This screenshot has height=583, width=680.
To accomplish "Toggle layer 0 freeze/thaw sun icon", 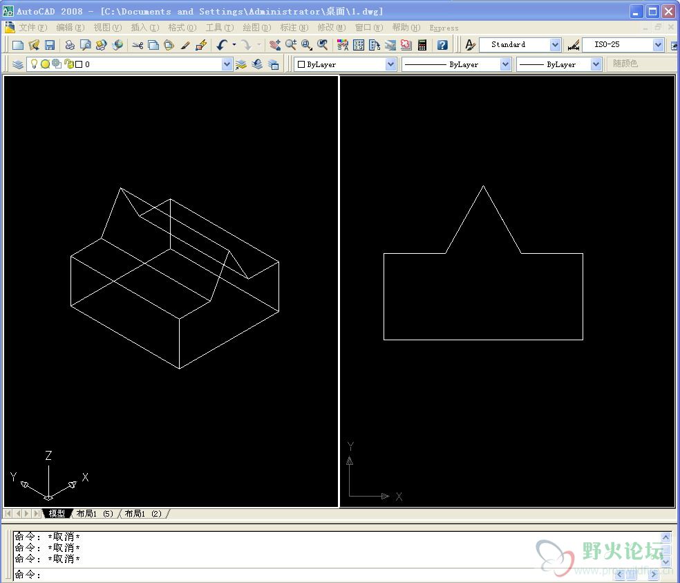I will point(45,64).
